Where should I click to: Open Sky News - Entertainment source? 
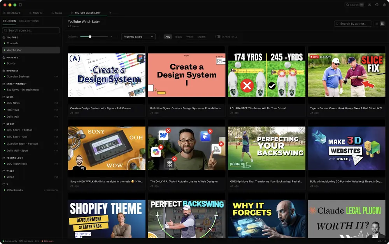click(x=31, y=90)
